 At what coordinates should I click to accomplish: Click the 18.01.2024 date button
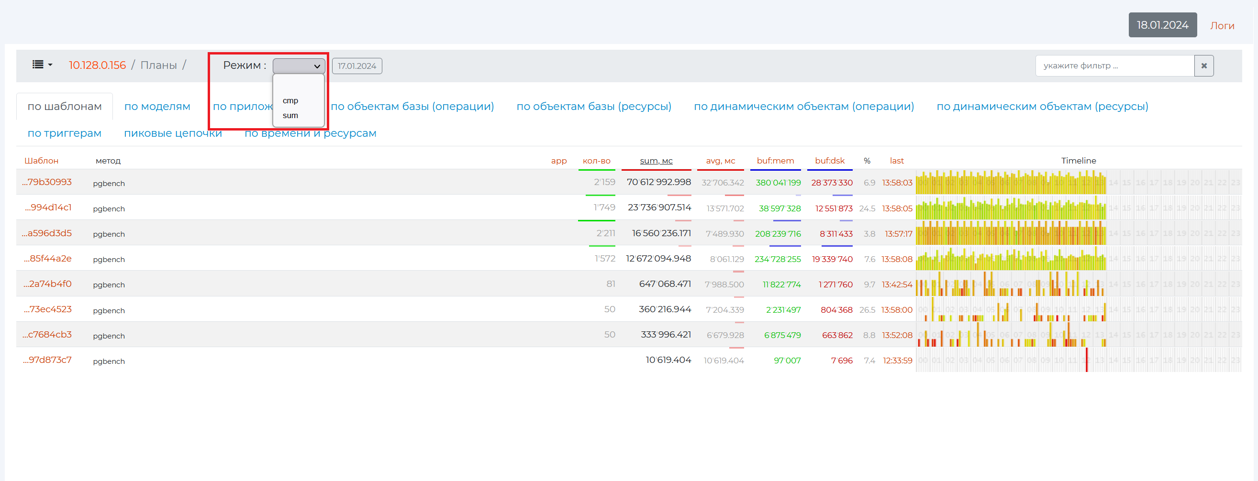point(1162,25)
